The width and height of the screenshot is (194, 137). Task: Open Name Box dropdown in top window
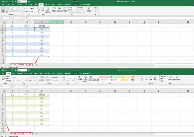(x=9, y=18)
